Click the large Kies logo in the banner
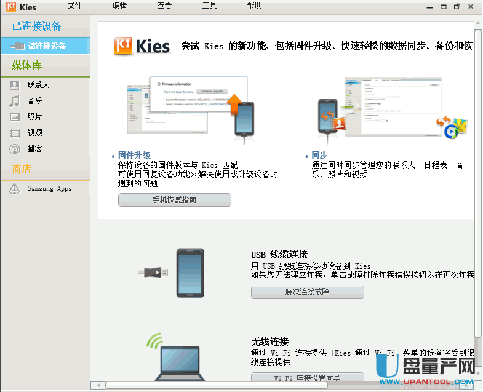Image resolution: width=483 pixels, height=392 pixels. pos(142,46)
